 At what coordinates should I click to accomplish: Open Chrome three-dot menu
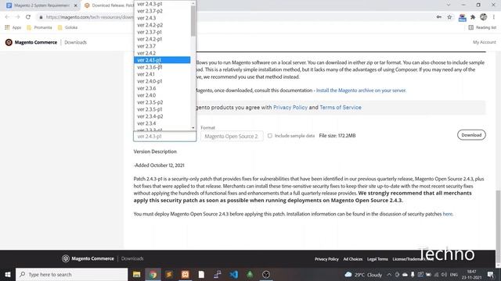click(494, 17)
